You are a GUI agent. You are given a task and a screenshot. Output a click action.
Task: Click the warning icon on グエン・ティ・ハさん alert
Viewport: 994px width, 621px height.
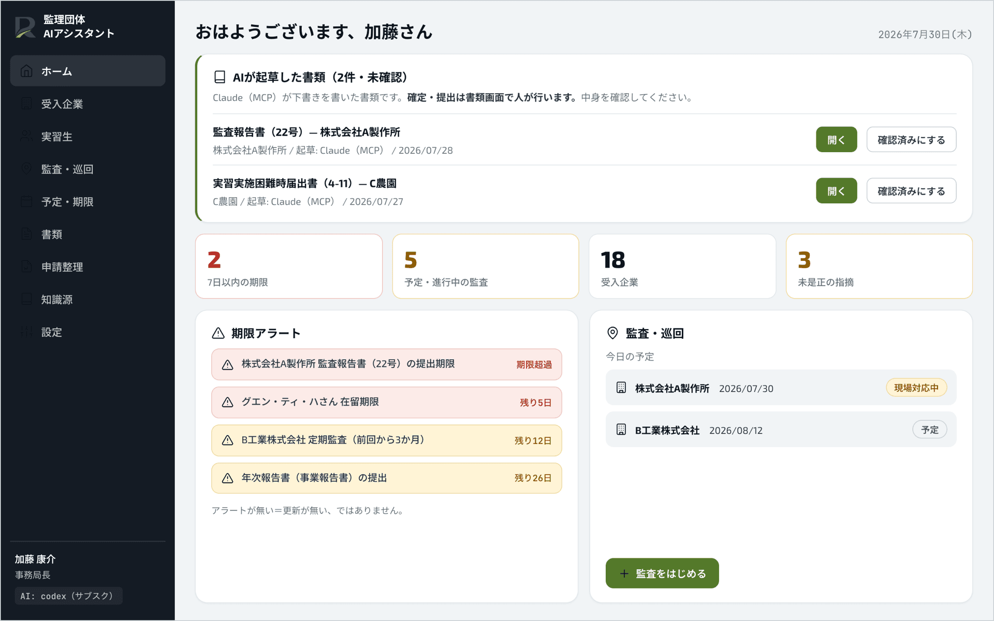point(227,402)
